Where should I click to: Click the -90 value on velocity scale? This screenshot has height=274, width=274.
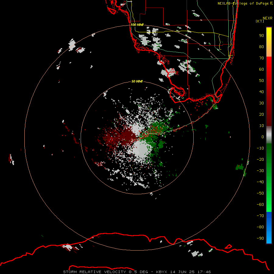pos(260,238)
